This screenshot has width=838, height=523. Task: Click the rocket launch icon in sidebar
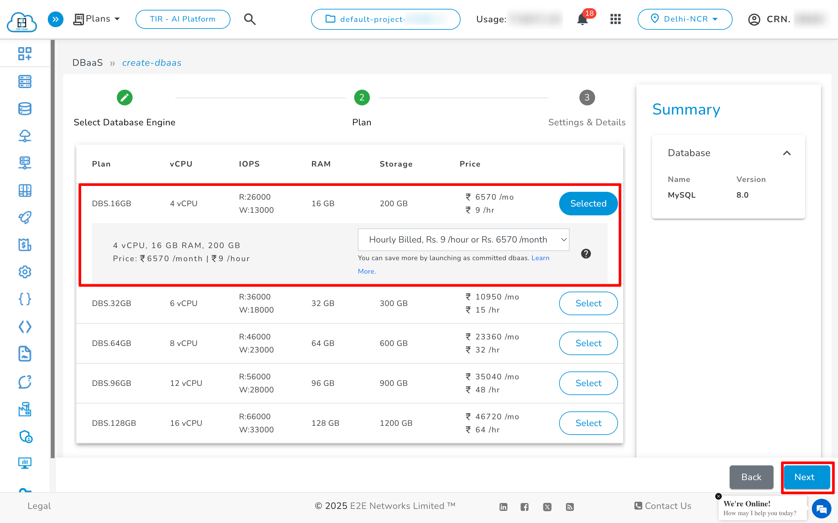[x=25, y=217]
